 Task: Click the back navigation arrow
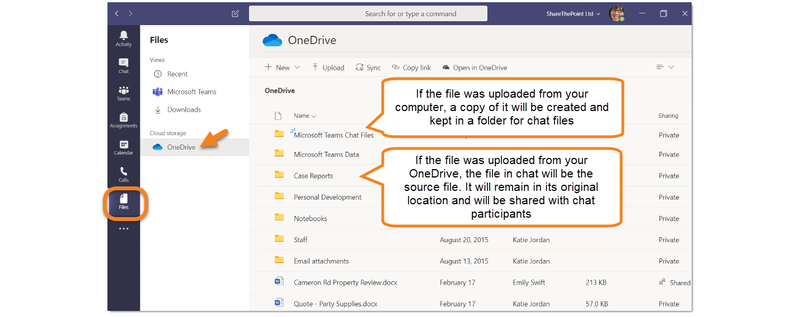[x=117, y=13]
